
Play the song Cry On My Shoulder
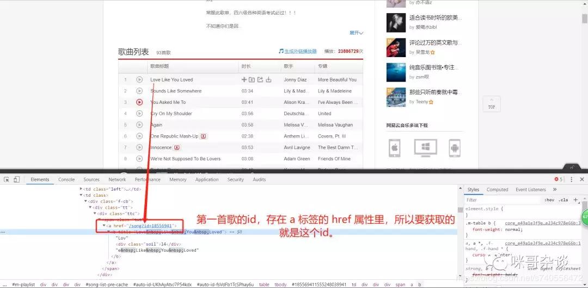139,114
